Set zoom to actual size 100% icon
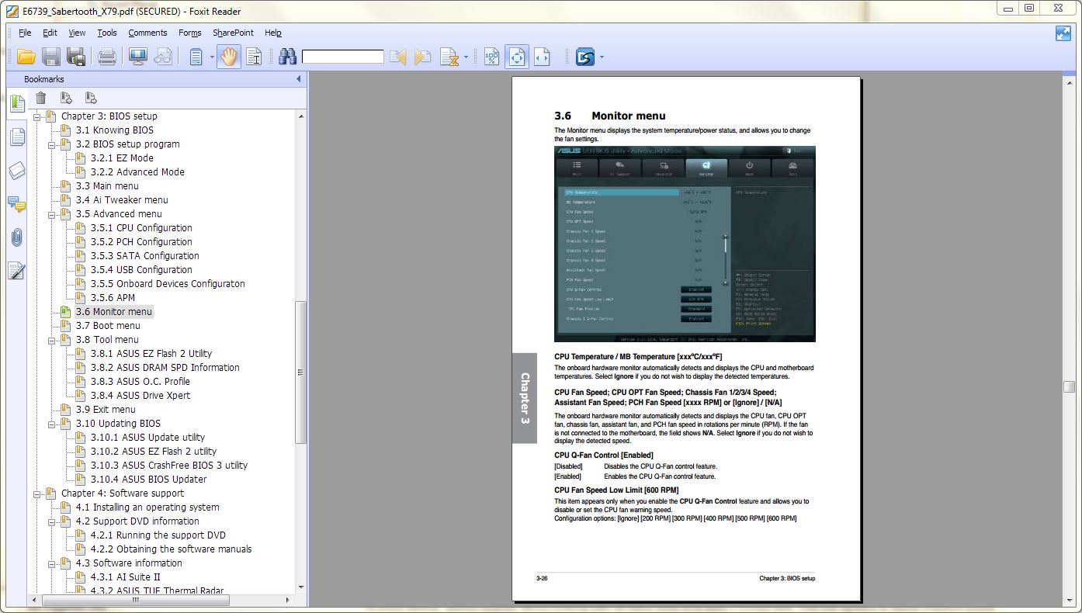The width and height of the screenshot is (1082, 613). click(x=492, y=57)
